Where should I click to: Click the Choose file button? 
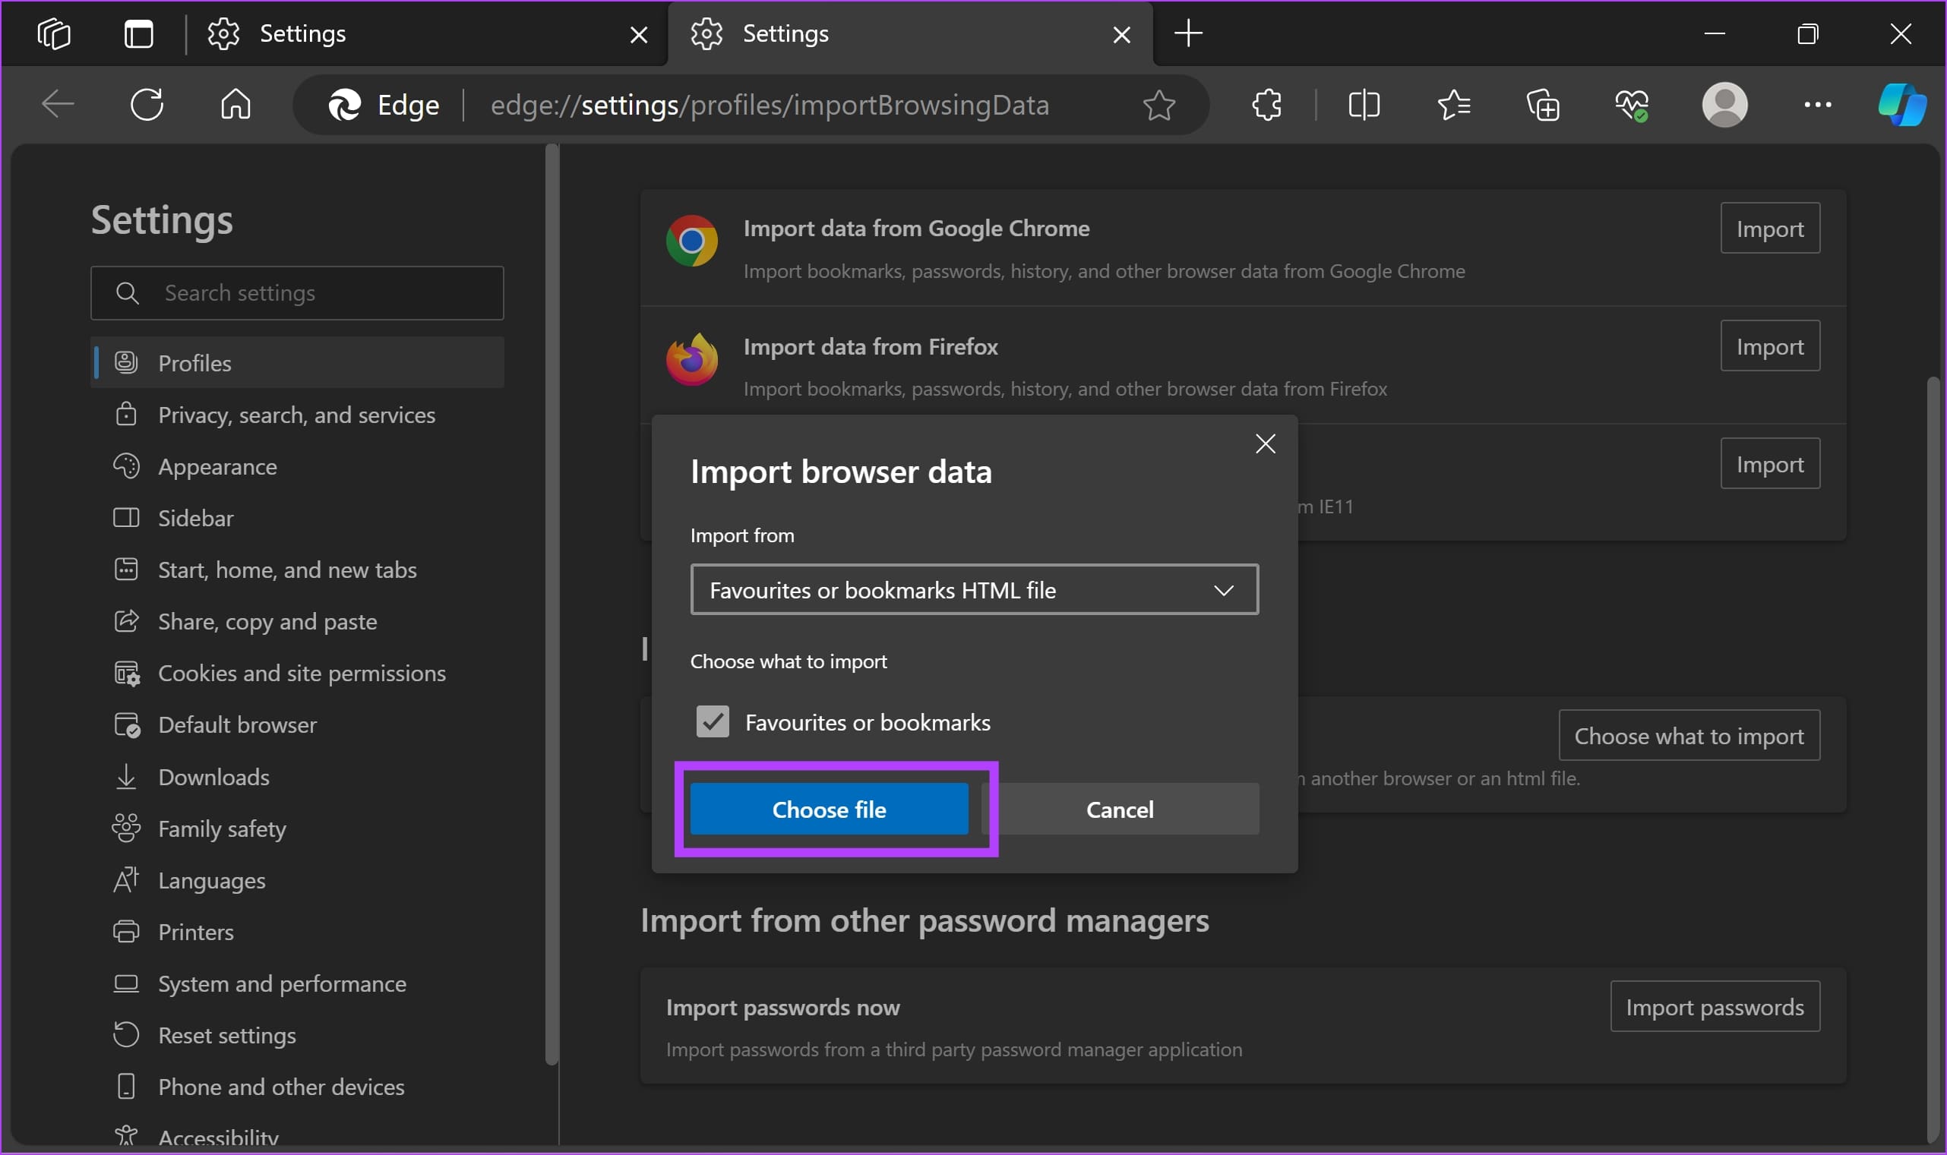tap(828, 809)
